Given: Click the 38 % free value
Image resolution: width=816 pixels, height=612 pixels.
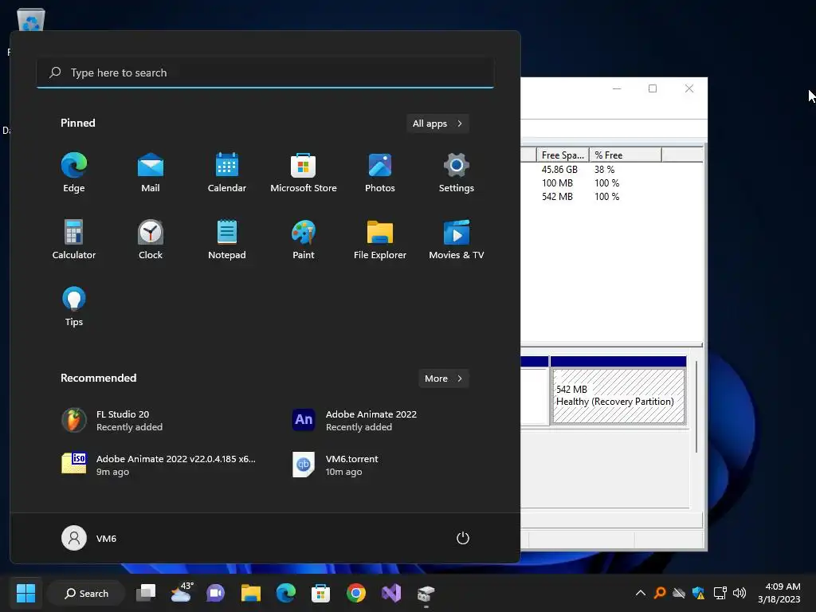Looking at the screenshot, I should pyautogui.click(x=604, y=170).
